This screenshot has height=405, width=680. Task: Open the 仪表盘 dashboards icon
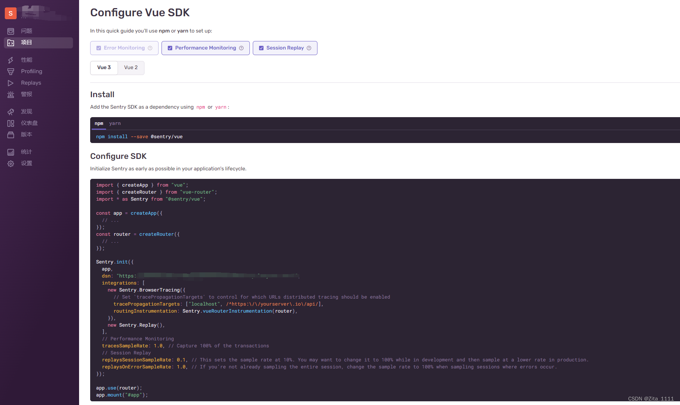tap(11, 123)
